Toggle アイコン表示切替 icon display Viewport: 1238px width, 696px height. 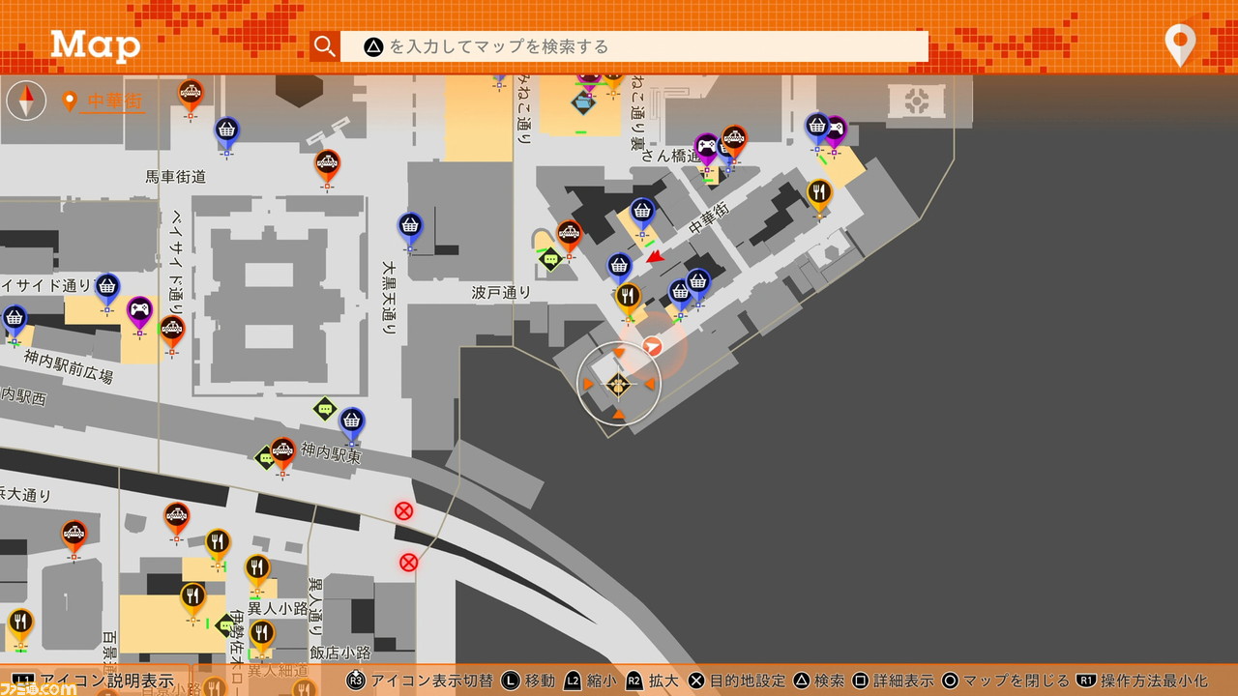(x=420, y=681)
